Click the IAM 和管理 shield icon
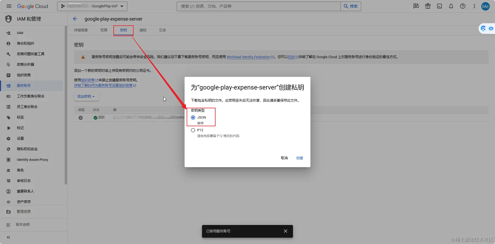This screenshot has width=495, height=244. 8,19
